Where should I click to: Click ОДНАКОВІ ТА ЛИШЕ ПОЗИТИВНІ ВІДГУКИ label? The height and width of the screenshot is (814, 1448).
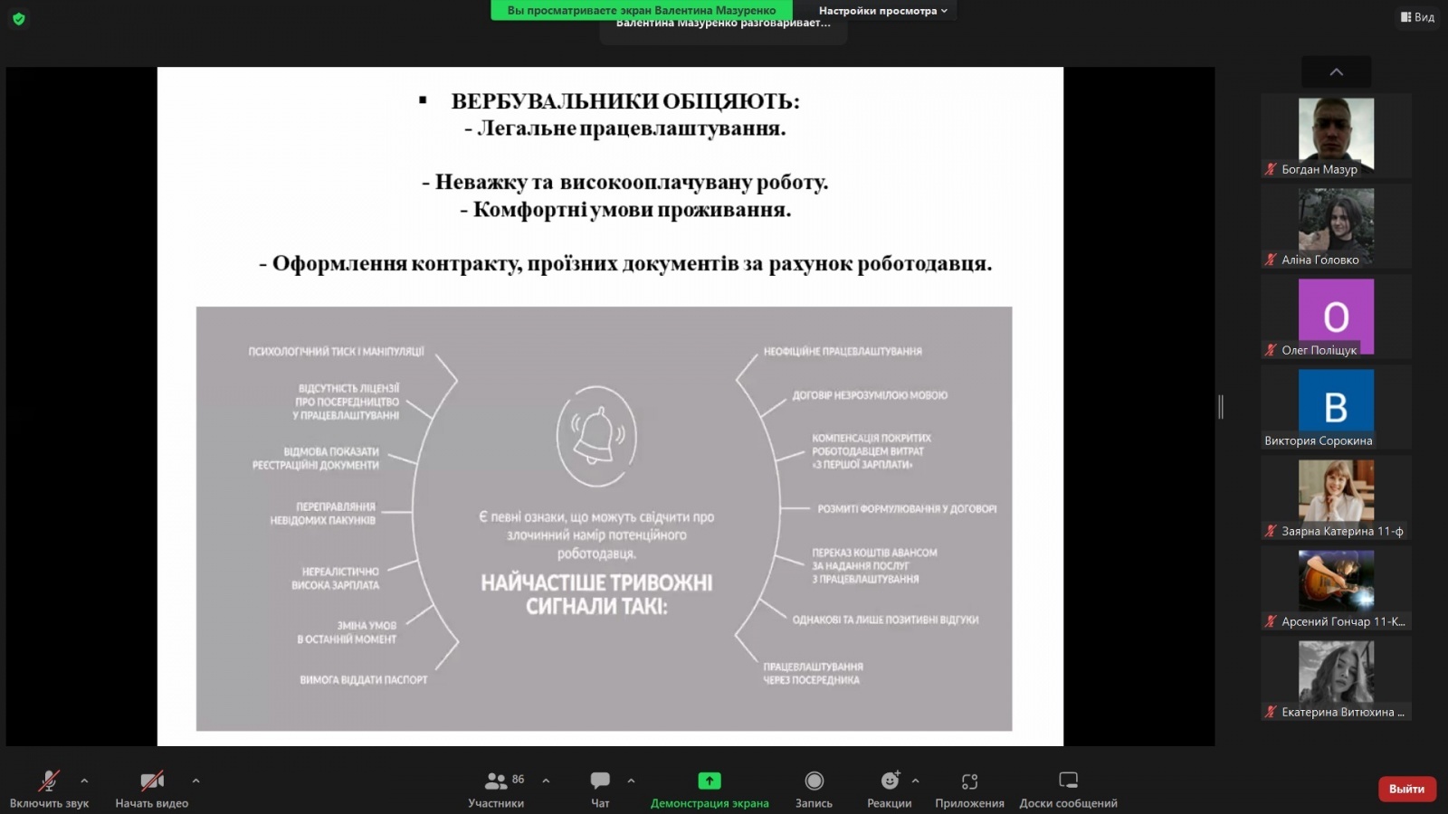coord(885,620)
